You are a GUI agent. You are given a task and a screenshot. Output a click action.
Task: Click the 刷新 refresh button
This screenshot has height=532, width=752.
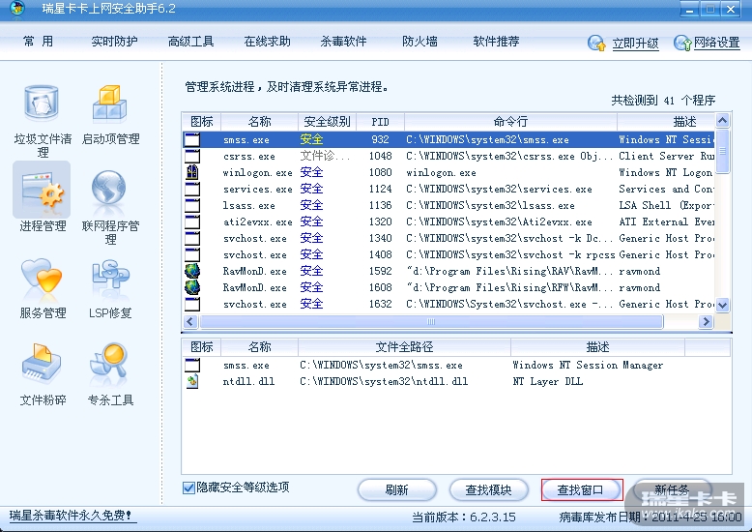tap(397, 490)
